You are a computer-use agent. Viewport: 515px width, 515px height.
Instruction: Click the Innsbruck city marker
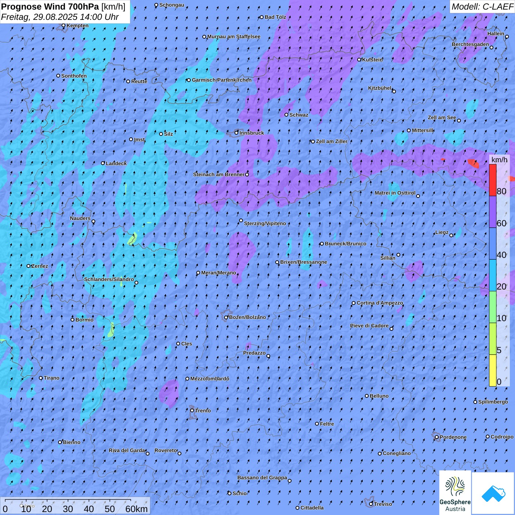click(237, 133)
